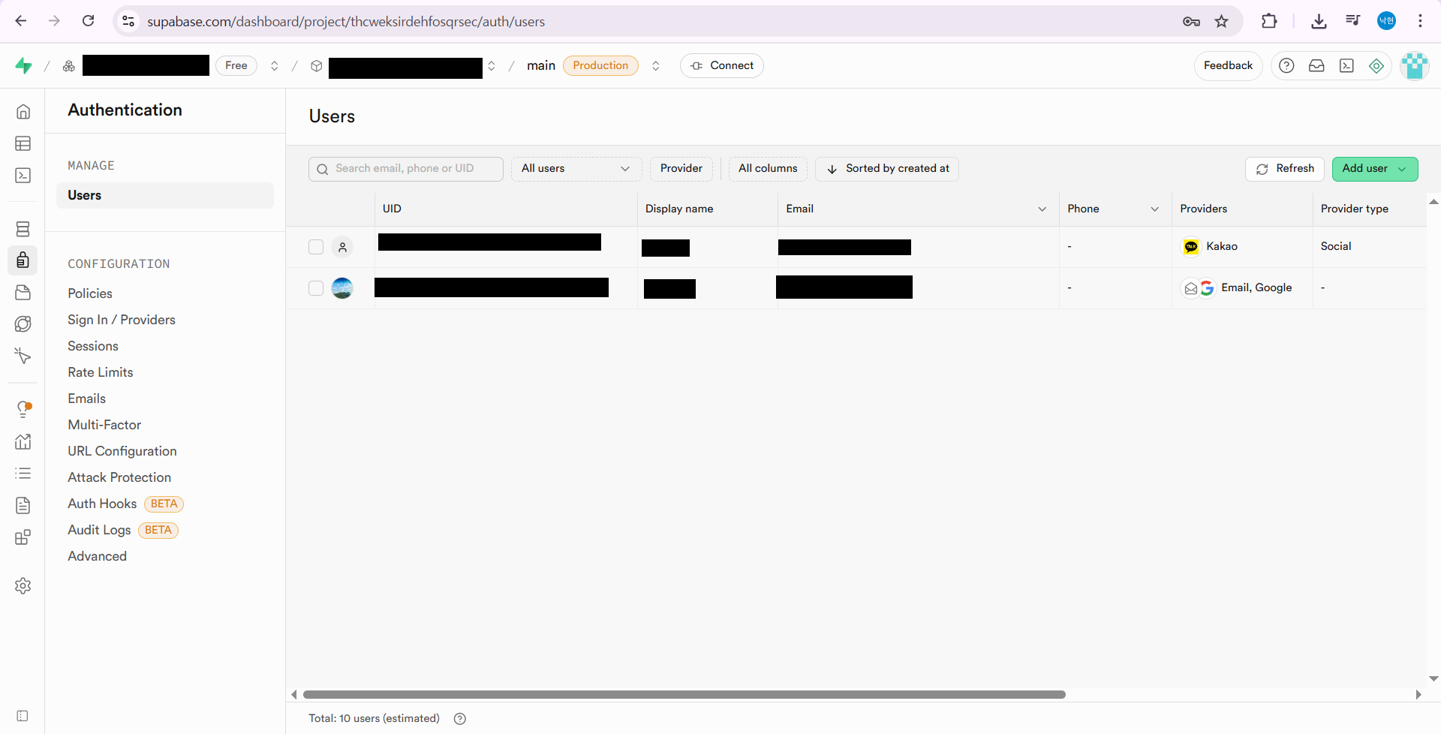Click the Connect button
The width and height of the screenshot is (1441, 734).
(721, 66)
